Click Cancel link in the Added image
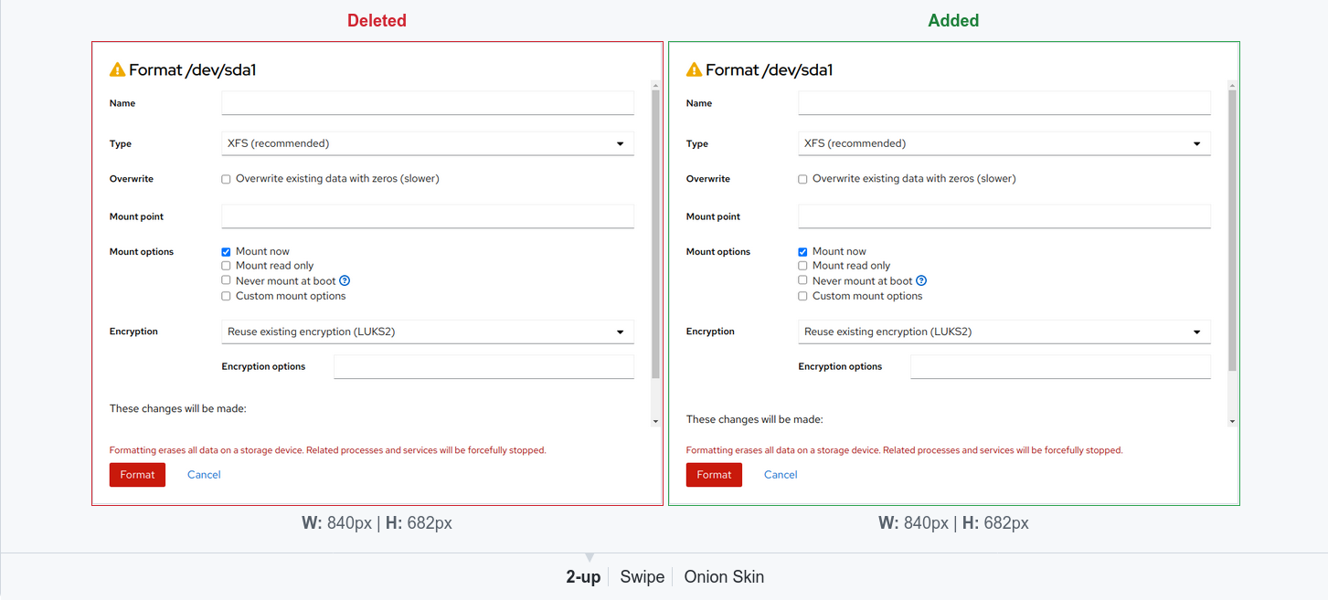This screenshot has width=1328, height=600. 781,475
